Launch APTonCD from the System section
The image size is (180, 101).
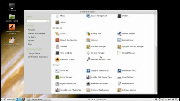click(x=61, y=34)
